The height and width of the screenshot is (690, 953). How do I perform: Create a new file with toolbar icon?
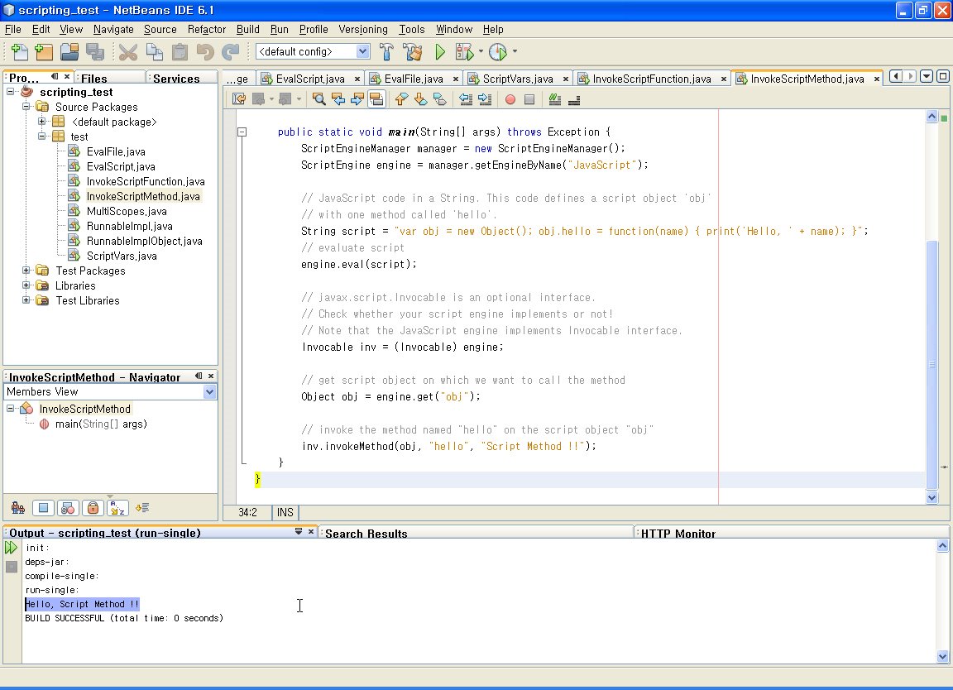click(x=20, y=52)
